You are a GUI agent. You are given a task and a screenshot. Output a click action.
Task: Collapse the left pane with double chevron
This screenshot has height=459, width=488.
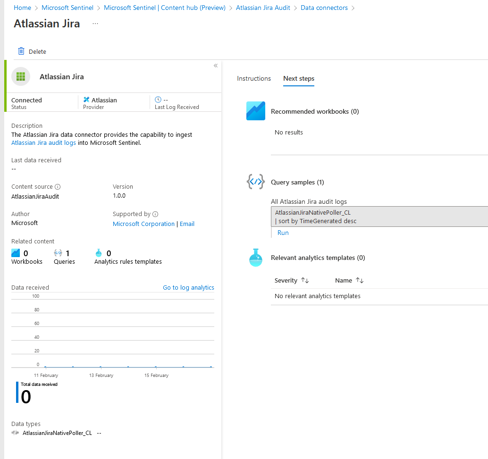(215, 66)
